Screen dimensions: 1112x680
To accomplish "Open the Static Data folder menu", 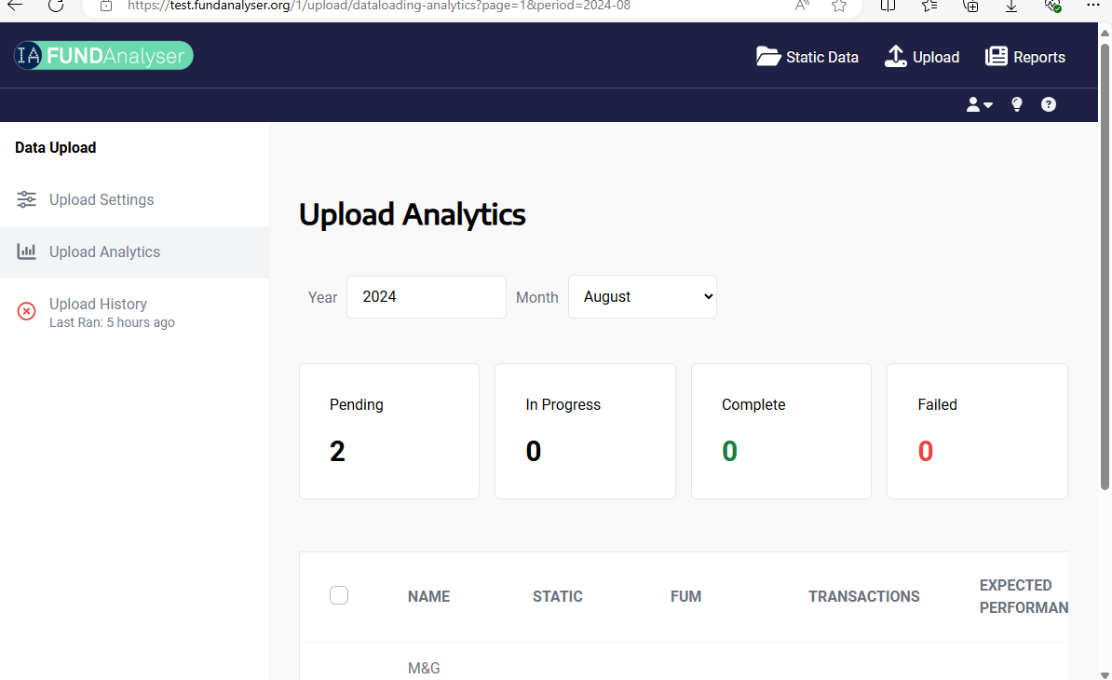I will [807, 57].
